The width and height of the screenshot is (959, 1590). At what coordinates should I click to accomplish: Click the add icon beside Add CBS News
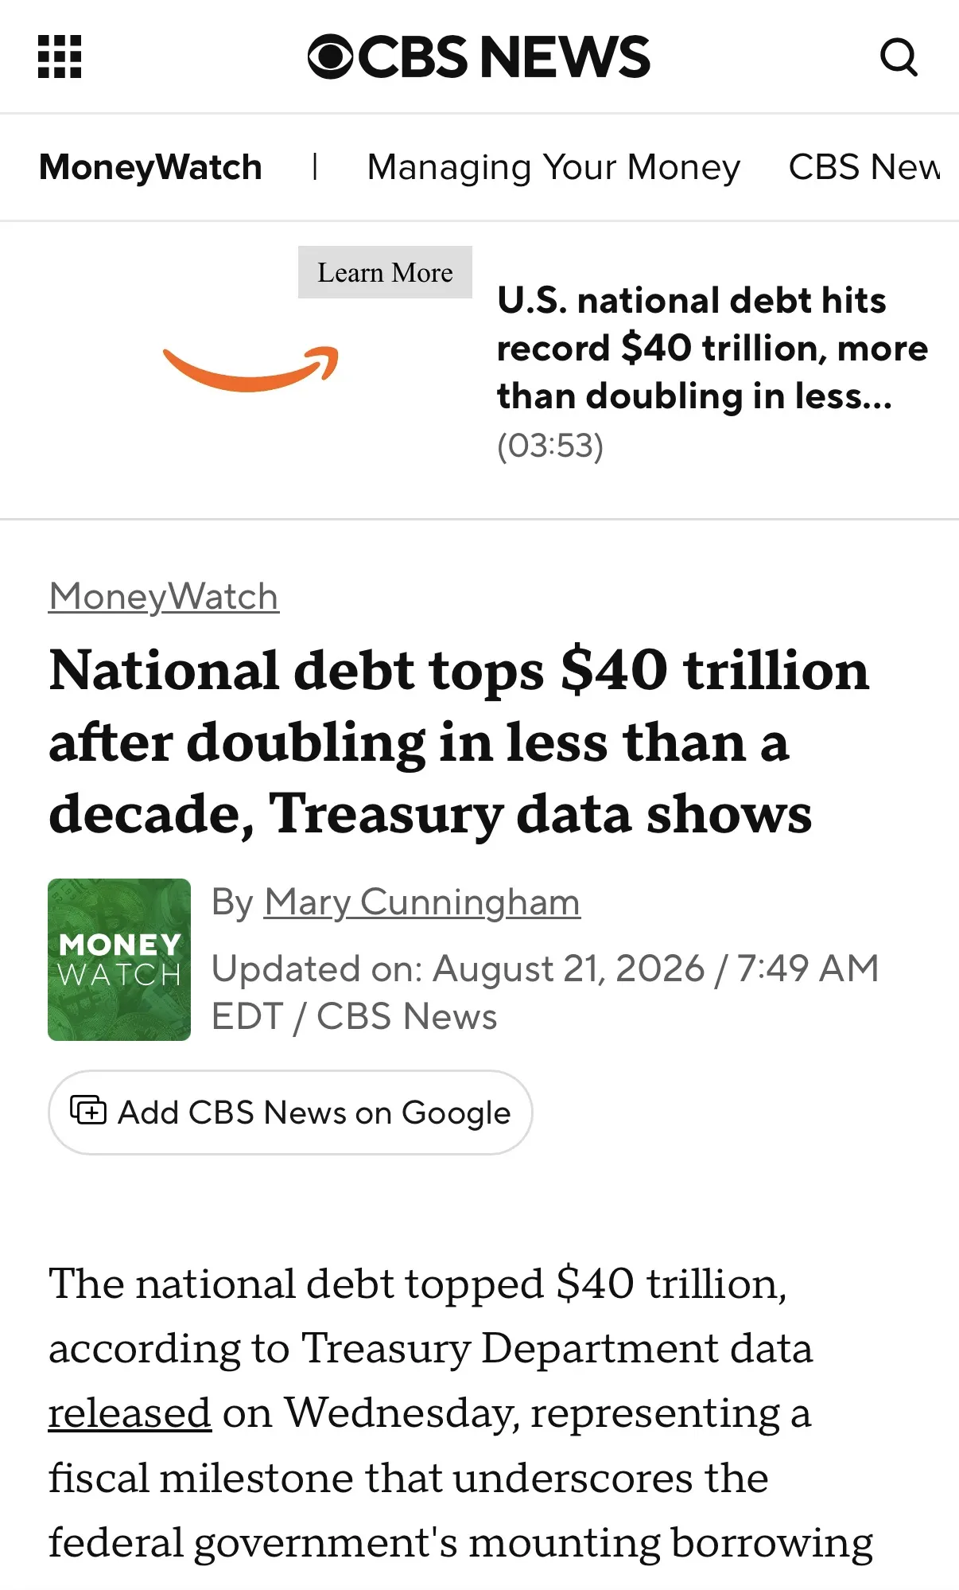click(x=88, y=1110)
